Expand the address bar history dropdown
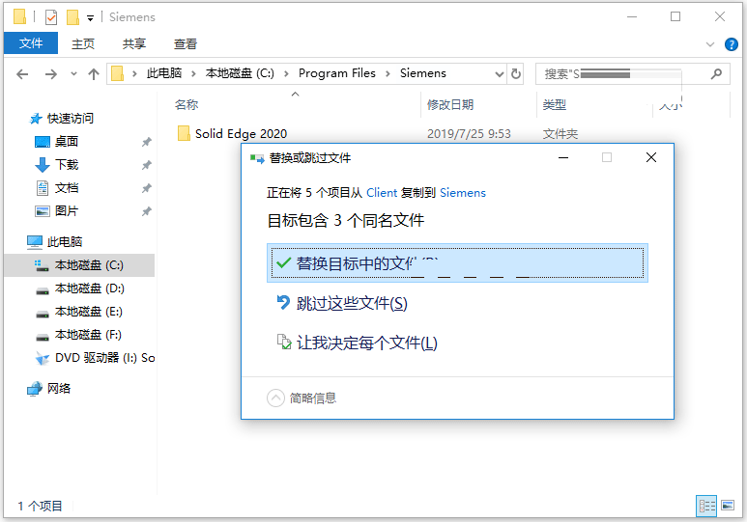 (x=499, y=73)
